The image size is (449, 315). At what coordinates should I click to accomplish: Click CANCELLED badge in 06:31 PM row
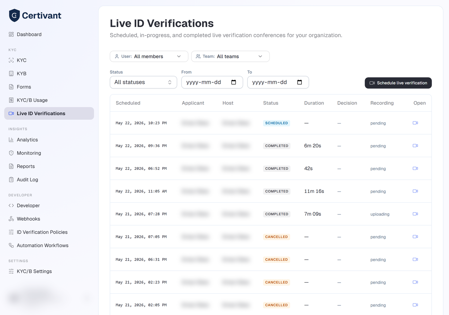coord(276,259)
